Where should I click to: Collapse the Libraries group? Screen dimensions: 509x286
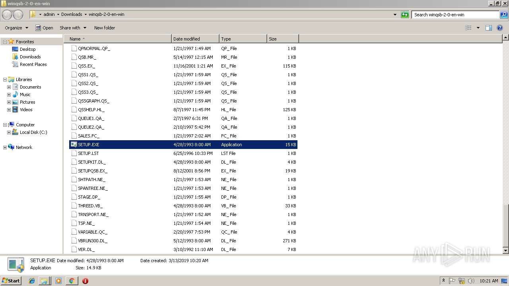tap(5, 79)
